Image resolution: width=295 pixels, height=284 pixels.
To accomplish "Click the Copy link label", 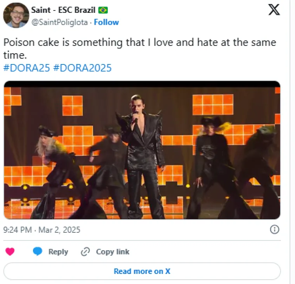I will 113,252.
